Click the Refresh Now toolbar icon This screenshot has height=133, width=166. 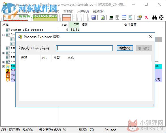pyautogui.click(x=103, y=17)
